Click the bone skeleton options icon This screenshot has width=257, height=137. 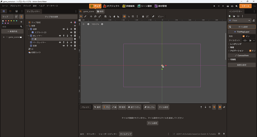coord(153,16)
